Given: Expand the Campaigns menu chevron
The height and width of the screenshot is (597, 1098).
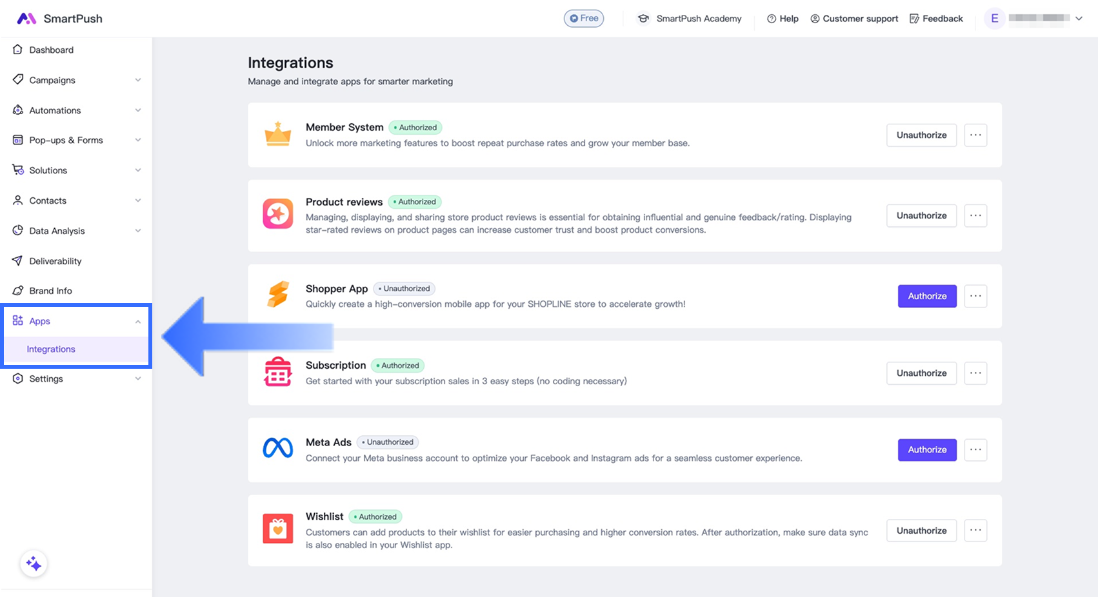Looking at the screenshot, I should coord(138,80).
